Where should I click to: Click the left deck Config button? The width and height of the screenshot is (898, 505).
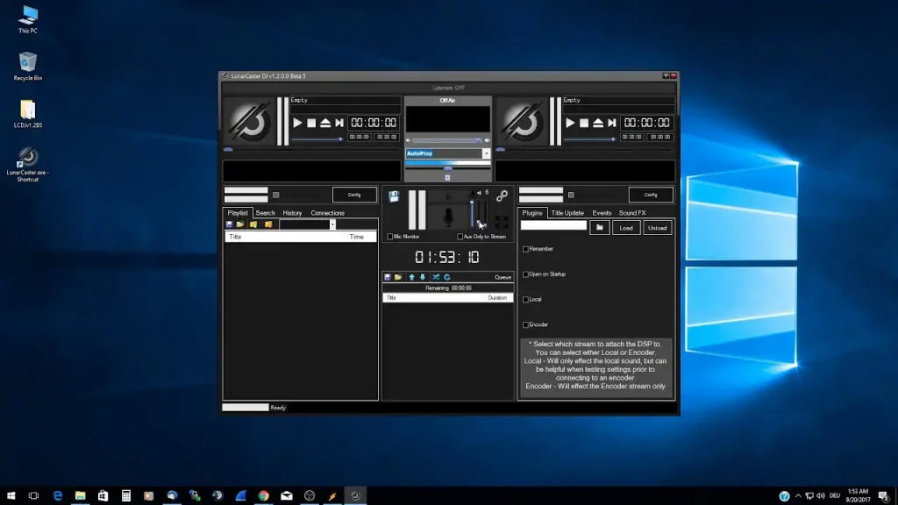(354, 195)
